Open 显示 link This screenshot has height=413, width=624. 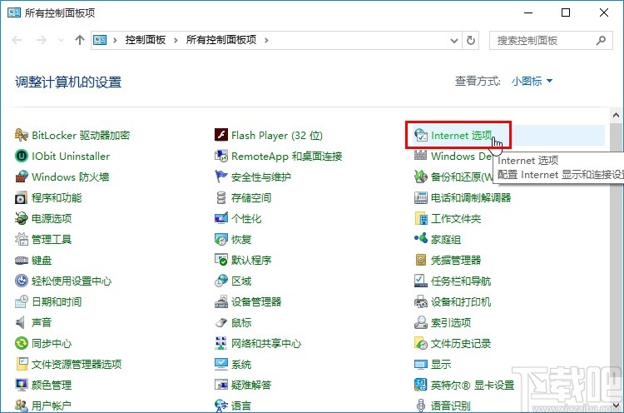(x=441, y=364)
